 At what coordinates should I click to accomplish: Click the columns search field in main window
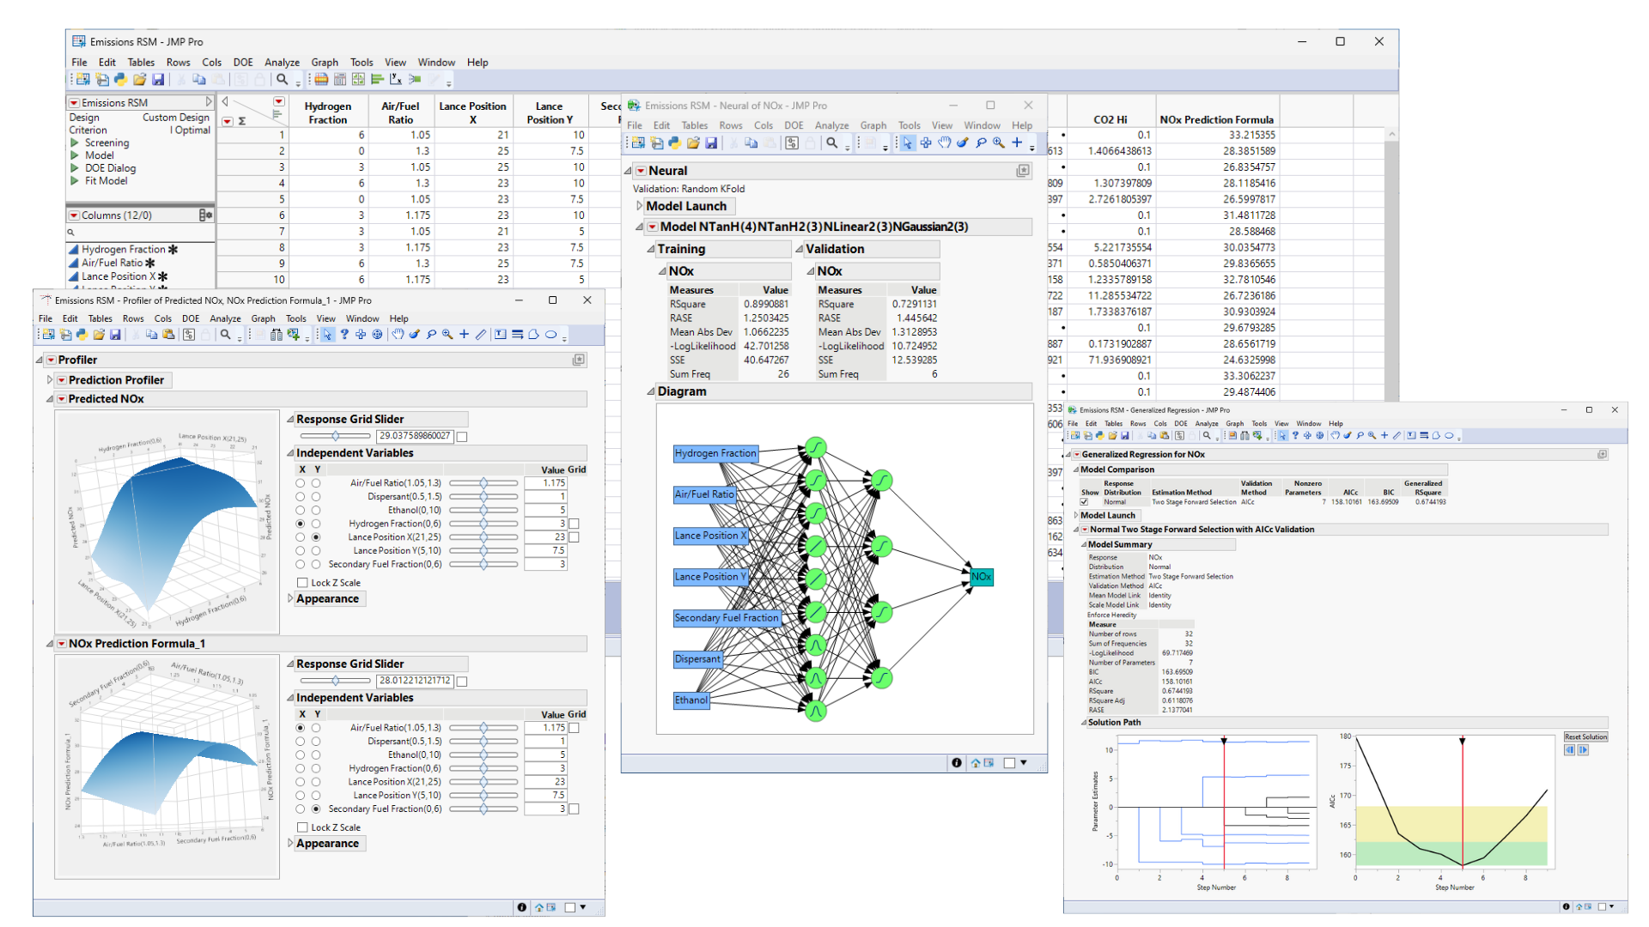pyautogui.click(x=140, y=233)
